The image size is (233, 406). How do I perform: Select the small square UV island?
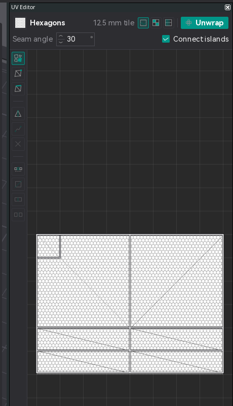coord(49,247)
